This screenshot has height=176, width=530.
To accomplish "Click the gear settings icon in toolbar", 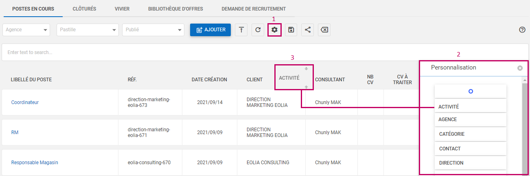I will tap(274, 30).
